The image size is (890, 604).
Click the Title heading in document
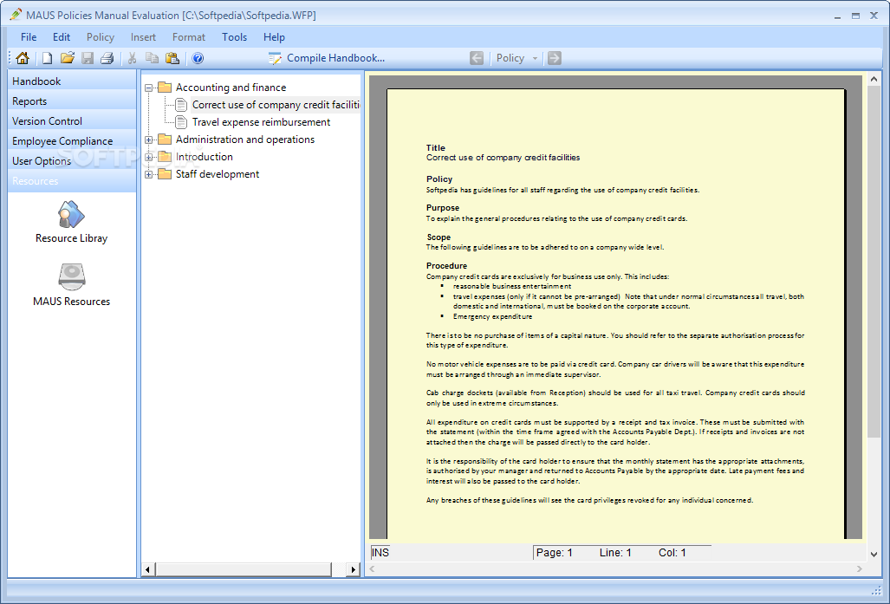[x=436, y=147]
